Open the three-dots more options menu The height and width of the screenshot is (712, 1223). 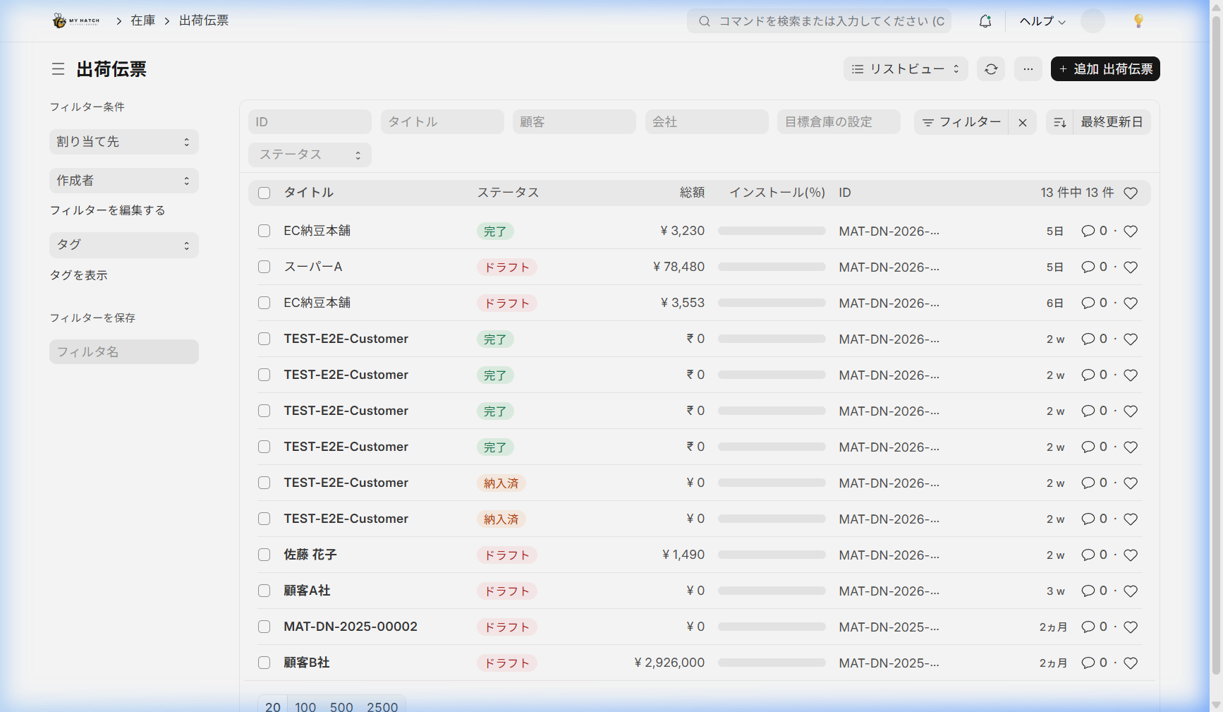[x=1028, y=69]
